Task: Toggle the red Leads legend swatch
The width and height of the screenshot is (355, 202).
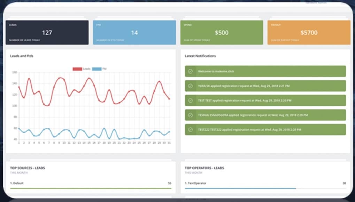Action: click(x=77, y=69)
